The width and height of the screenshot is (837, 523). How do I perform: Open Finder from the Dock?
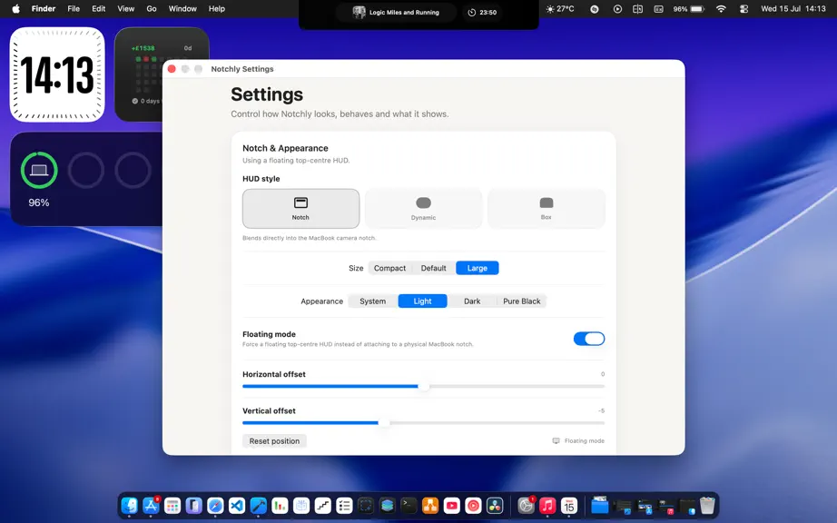(129, 505)
